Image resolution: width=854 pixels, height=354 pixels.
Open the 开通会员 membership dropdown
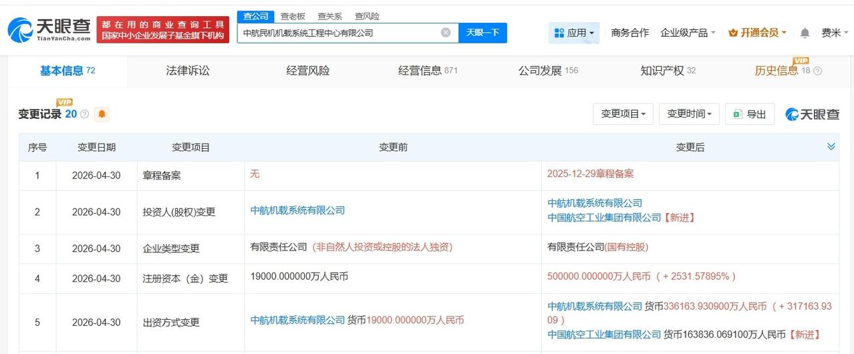coord(757,33)
